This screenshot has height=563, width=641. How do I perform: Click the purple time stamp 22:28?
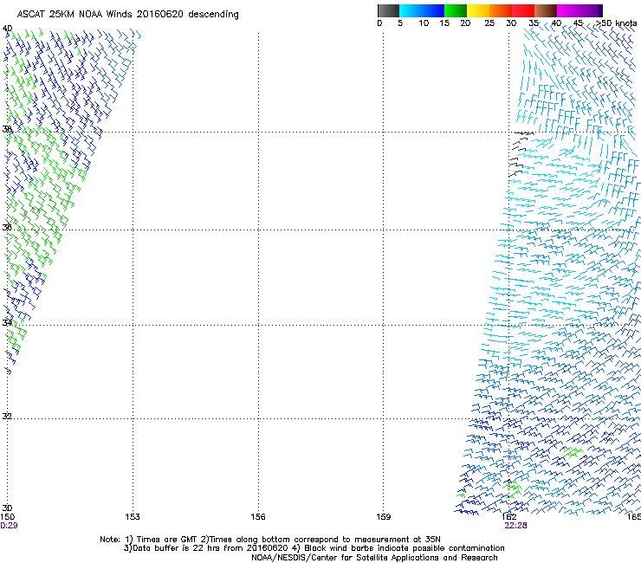tap(515, 526)
